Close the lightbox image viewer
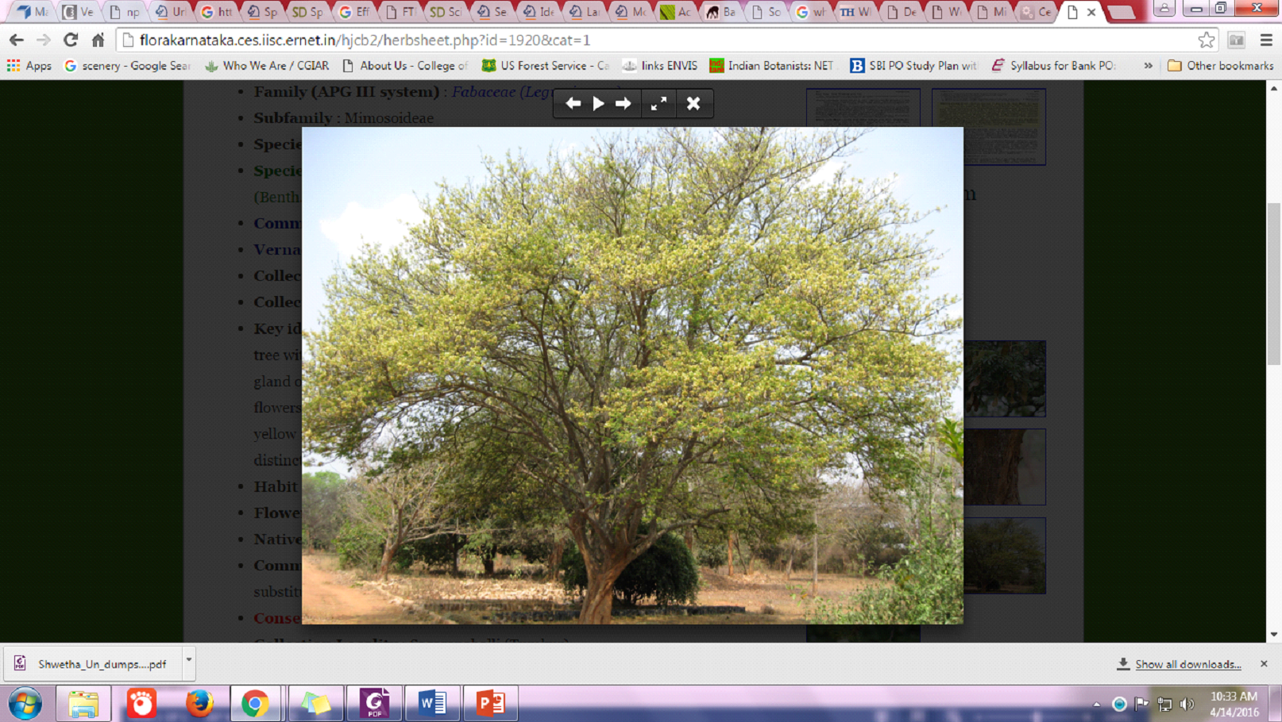The height and width of the screenshot is (722, 1282). (x=693, y=103)
